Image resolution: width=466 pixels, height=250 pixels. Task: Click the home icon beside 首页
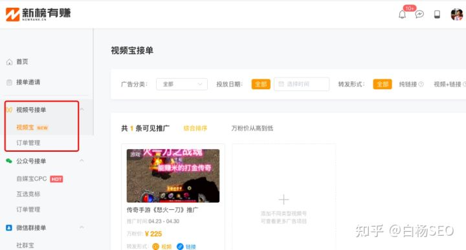(x=10, y=62)
